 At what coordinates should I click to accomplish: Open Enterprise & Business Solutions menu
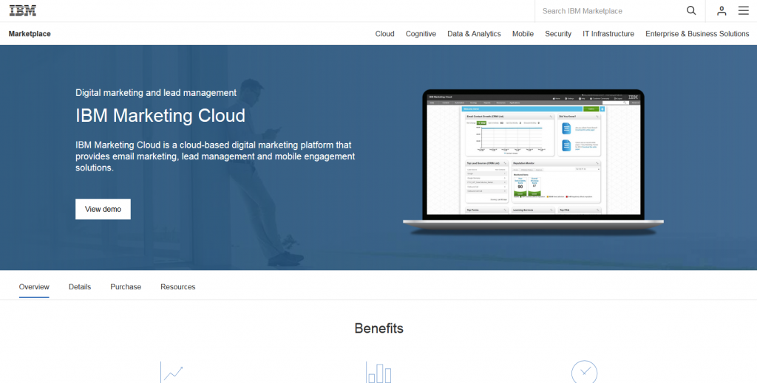point(697,34)
